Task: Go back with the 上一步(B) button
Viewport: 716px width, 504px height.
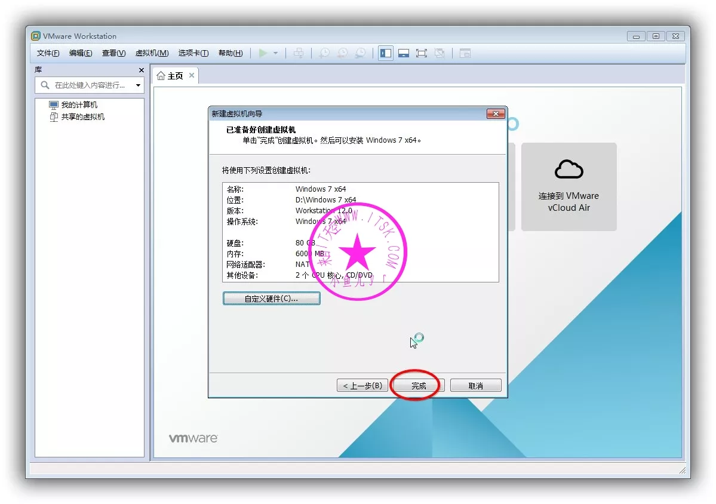Action: 362,386
